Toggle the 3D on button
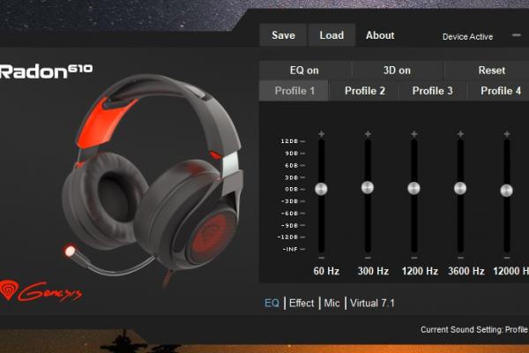This screenshot has width=529, height=353. [397, 71]
